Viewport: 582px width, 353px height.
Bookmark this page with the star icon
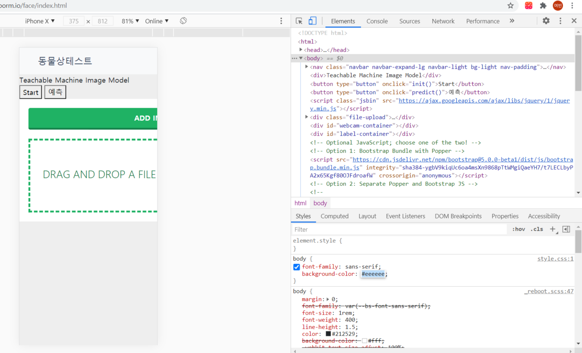(x=511, y=5)
